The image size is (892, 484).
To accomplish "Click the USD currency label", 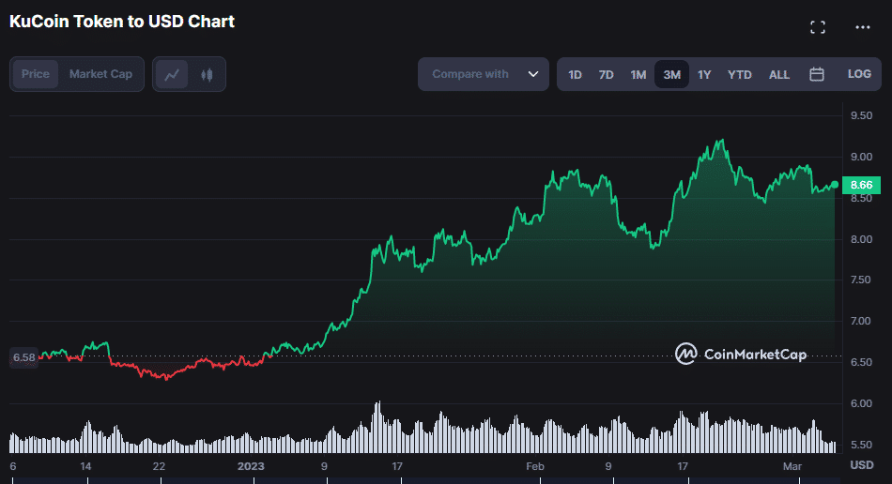I will click(861, 465).
